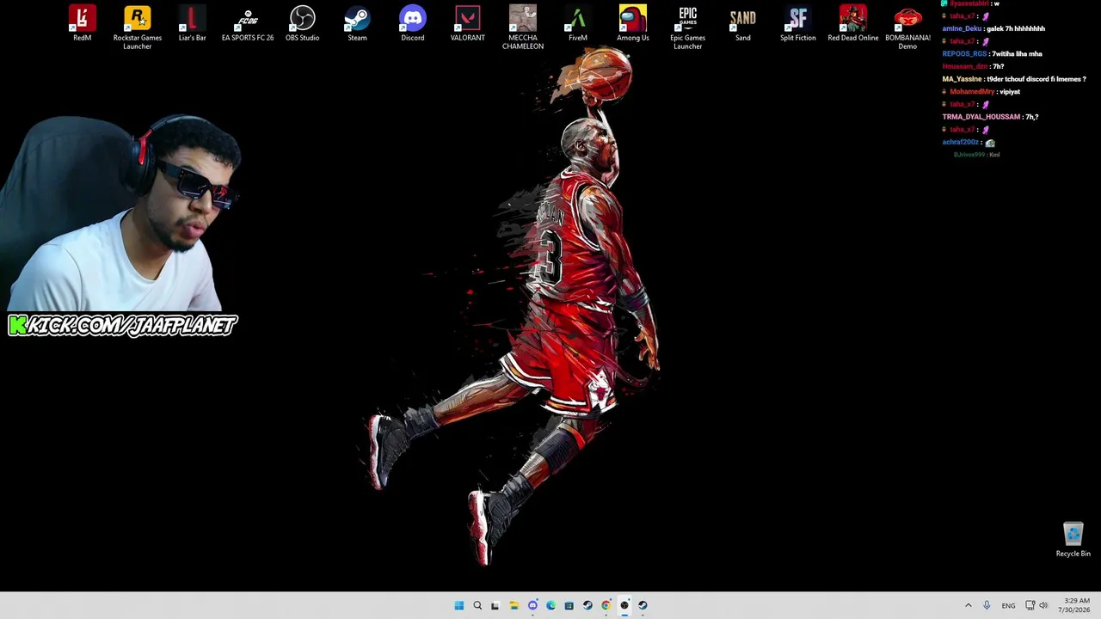Click the BOMBANANA! Demo desktop shortcut
The height and width of the screenshot is (619, 1101).
pos(908,28)
